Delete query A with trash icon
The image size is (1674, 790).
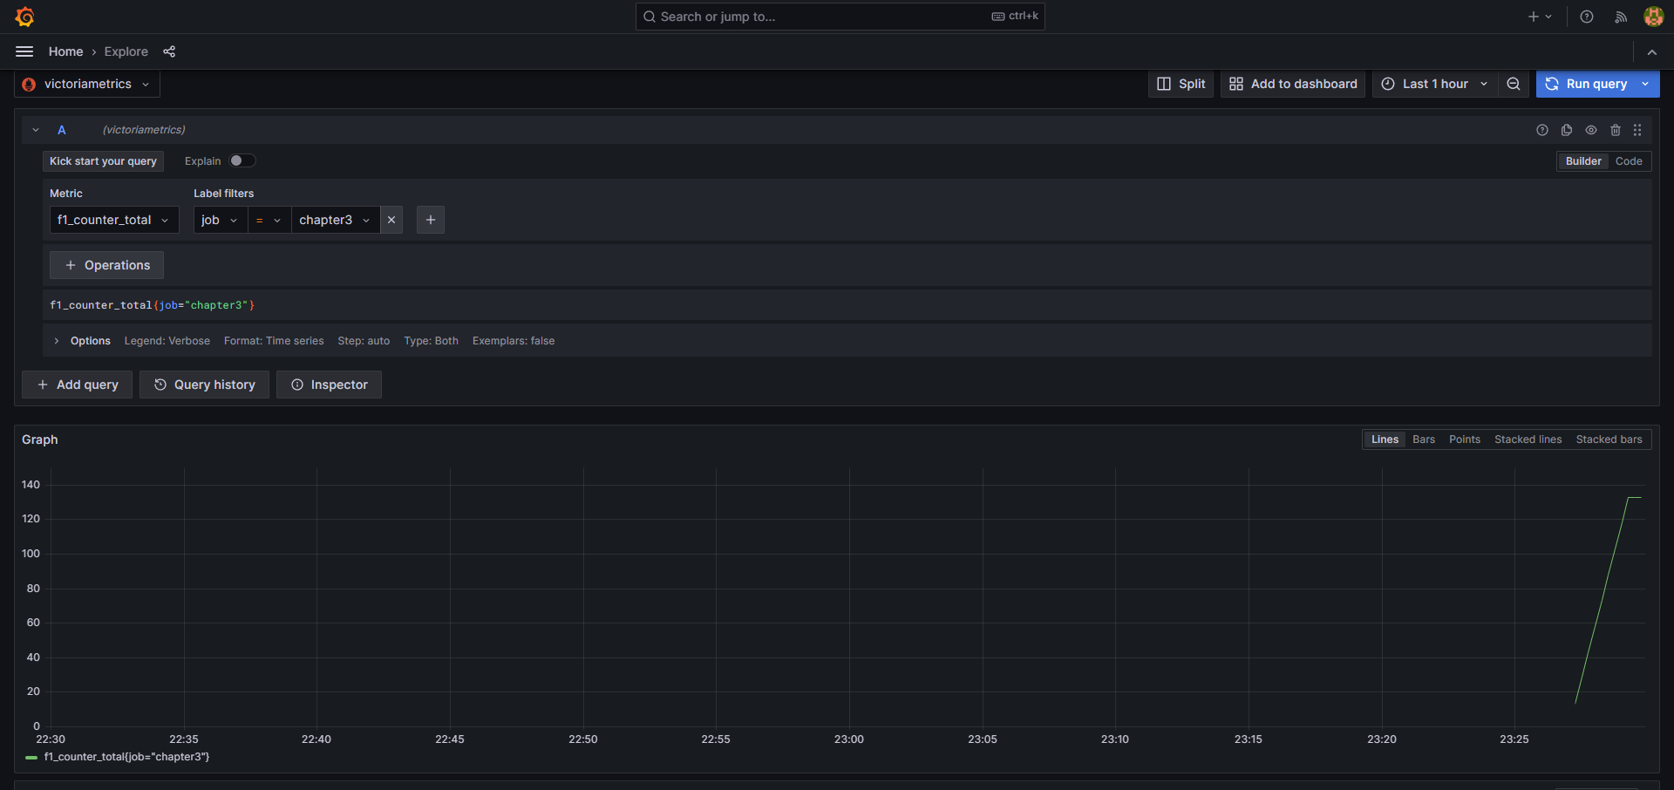point(1616,130)
